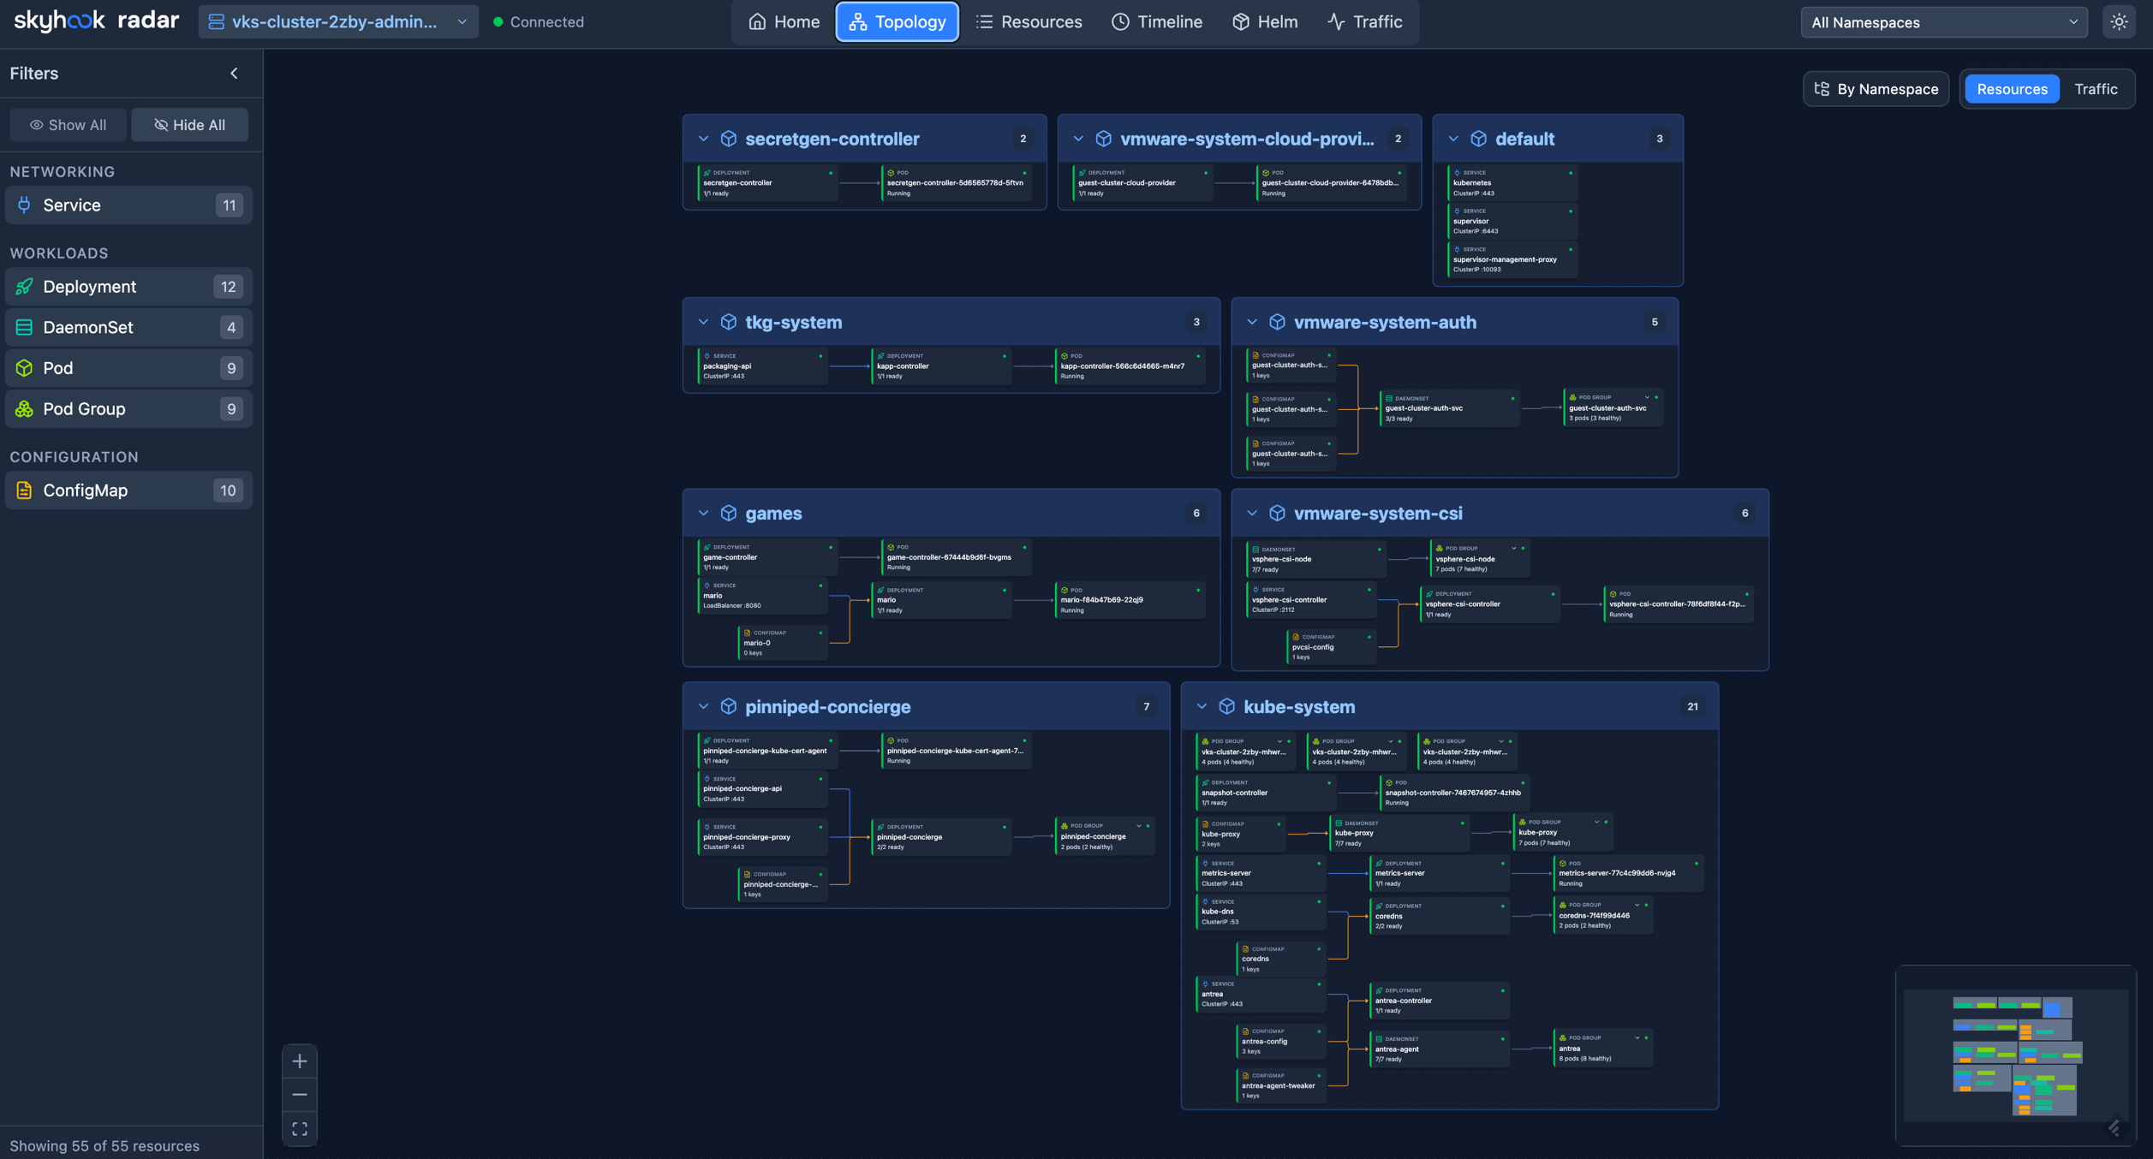
Task: Open the All Namespaces dropdown
Action: pos(1943,22)
